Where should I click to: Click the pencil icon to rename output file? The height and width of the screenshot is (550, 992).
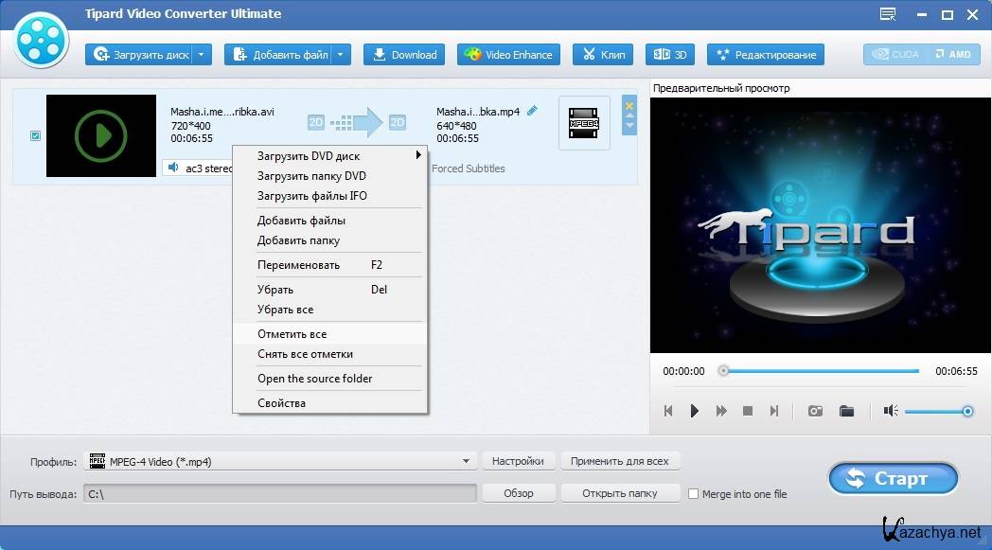pos(532,111)
